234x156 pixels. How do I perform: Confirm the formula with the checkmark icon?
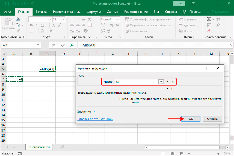tap(63, 45)
